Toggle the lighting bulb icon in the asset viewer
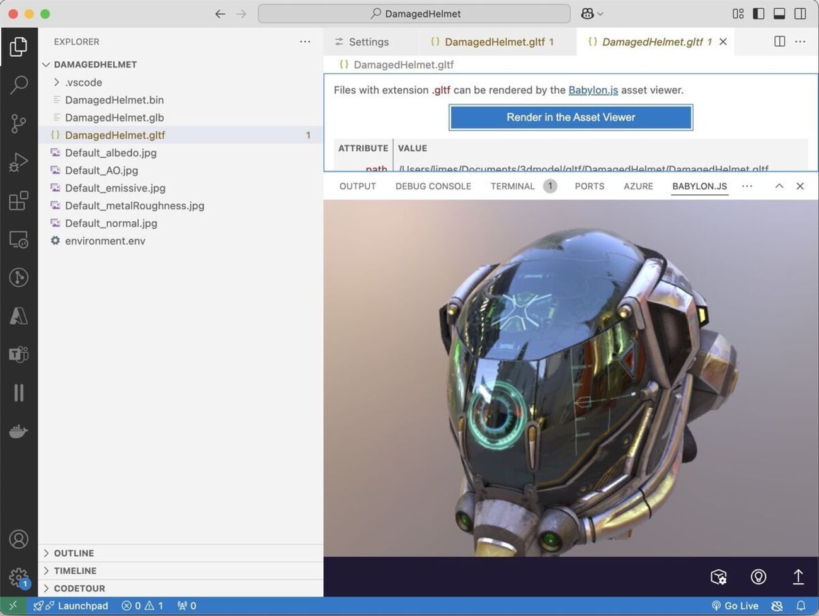Viewport: 819px width, 616px height. 758,576
